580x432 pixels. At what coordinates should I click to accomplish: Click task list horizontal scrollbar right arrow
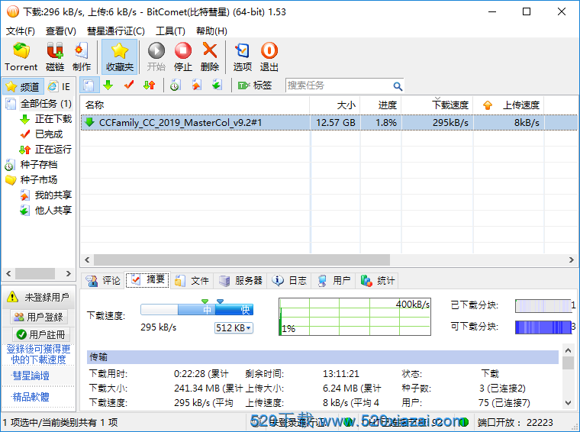click(571, 260)
